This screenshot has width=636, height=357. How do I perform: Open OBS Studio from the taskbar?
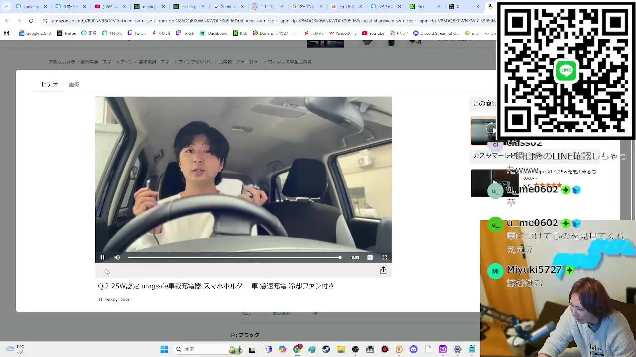click(355, 349)
